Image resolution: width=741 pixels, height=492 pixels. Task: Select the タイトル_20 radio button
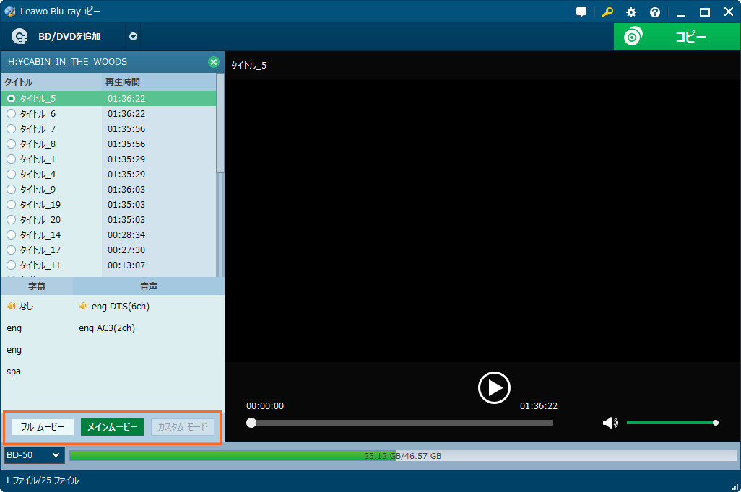pyautogui.click(x=12, y=219)
